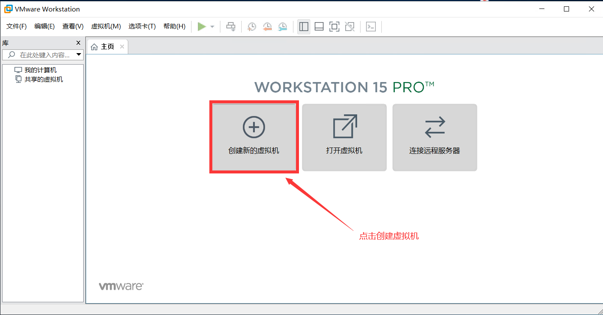Close the 主页 tab
This screenshot has width=603, height=315.
click(122, 47)
